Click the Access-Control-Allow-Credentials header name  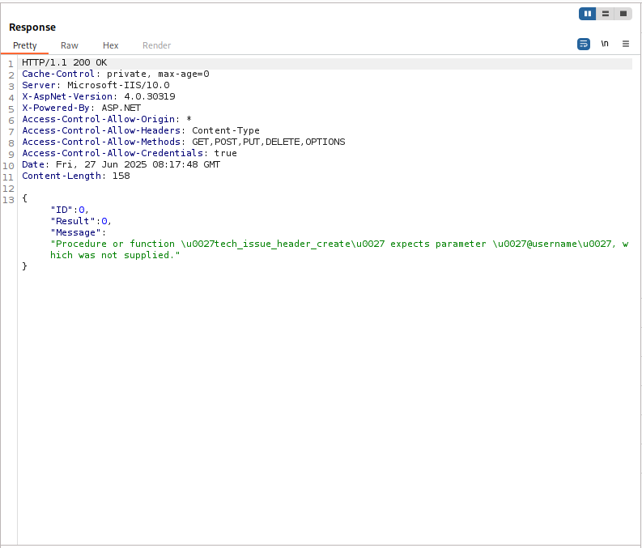[113, 153]
